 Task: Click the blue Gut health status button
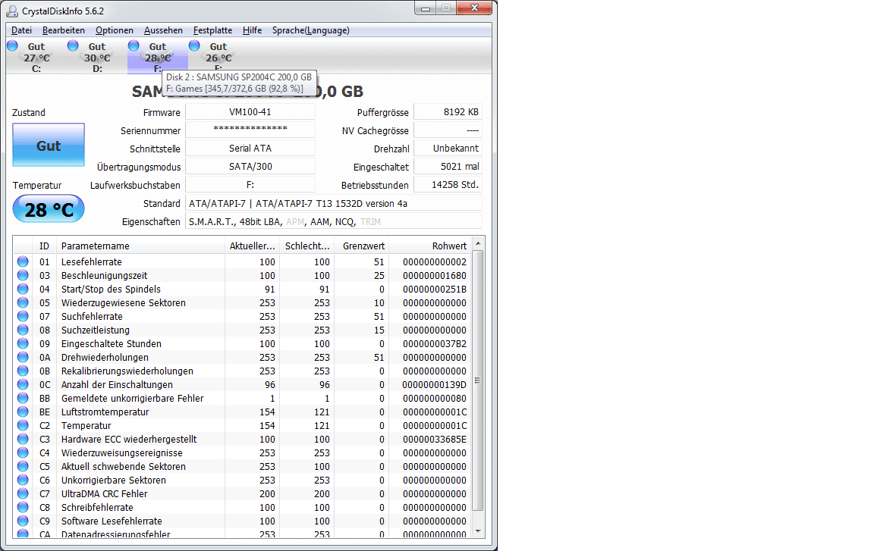click(49, 146)
